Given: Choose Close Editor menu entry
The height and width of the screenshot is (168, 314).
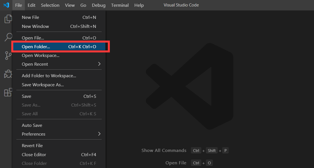Looking at the screenshot, I should tap(59, 154).
